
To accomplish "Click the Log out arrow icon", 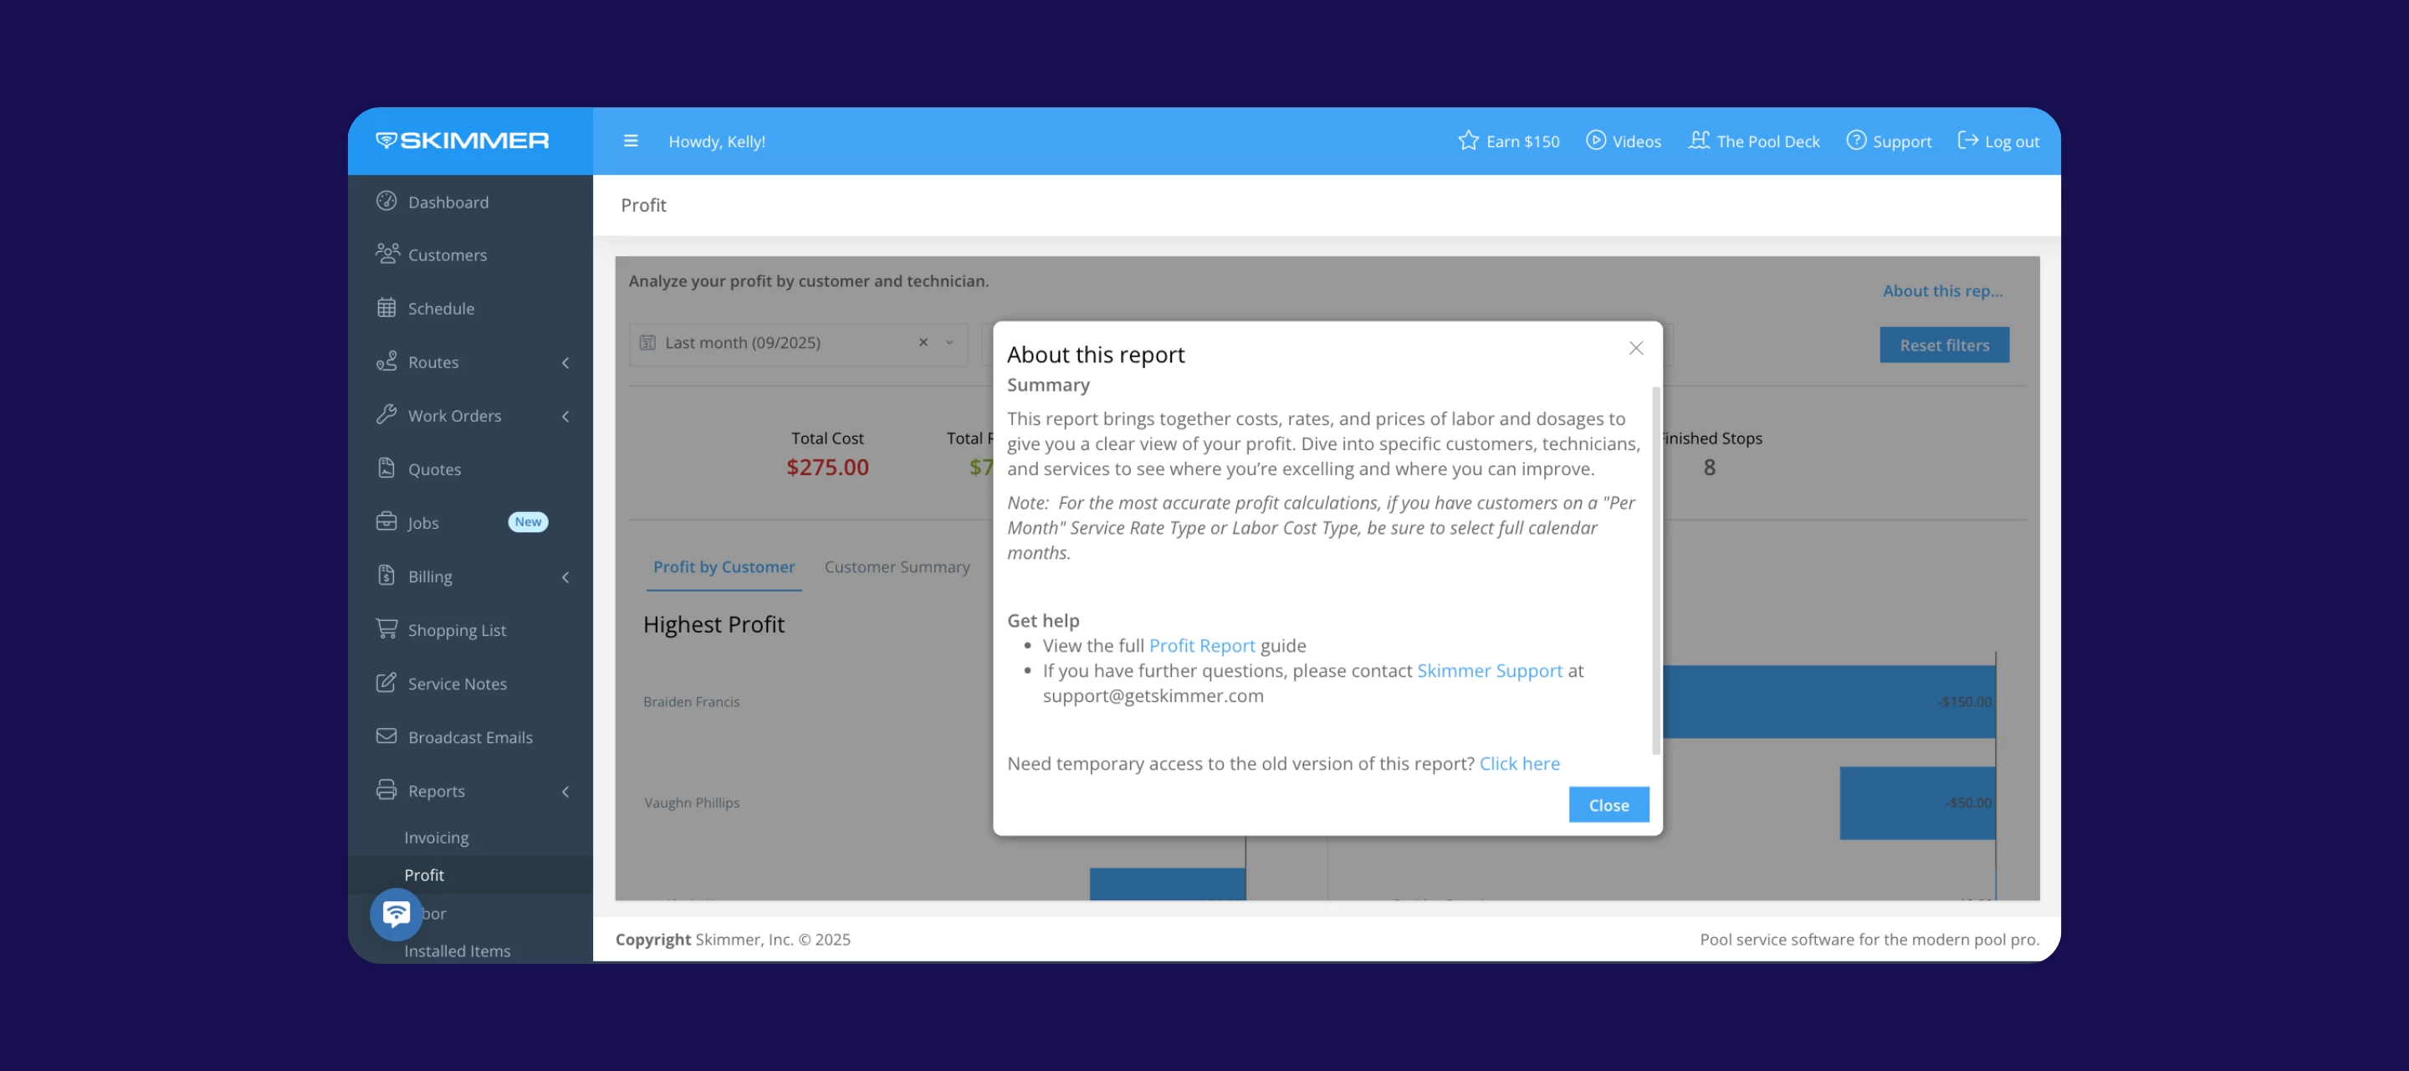I will [1967, 141].
